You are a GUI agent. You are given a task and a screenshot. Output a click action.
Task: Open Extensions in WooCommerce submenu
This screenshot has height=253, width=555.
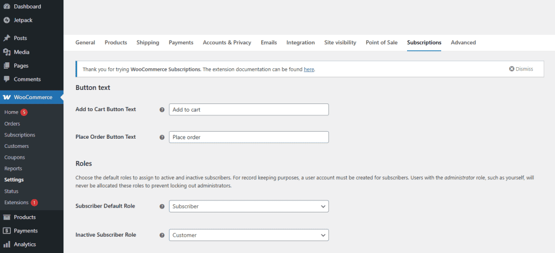point(16,203)
